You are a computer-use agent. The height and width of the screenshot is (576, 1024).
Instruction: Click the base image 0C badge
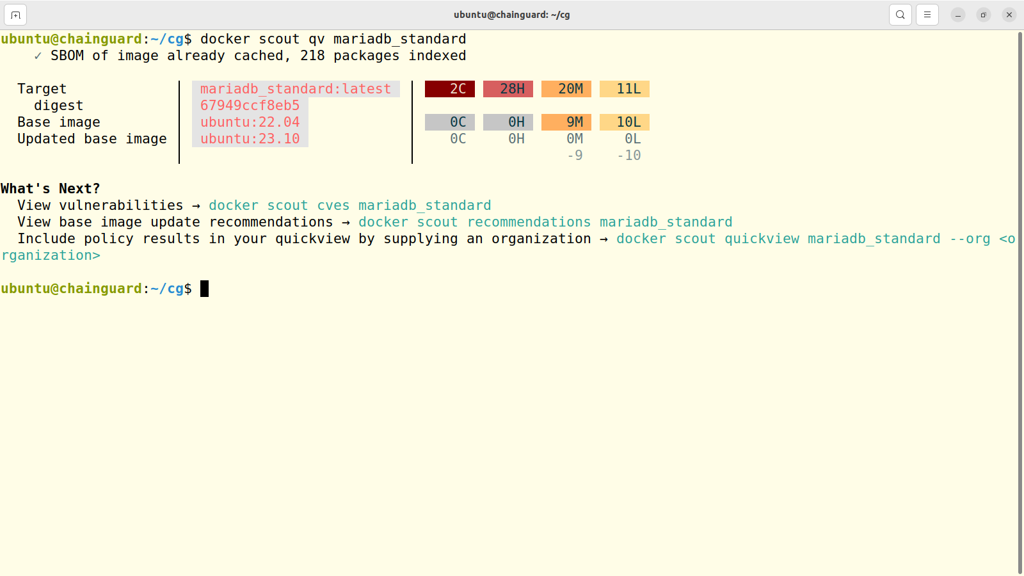450,122
